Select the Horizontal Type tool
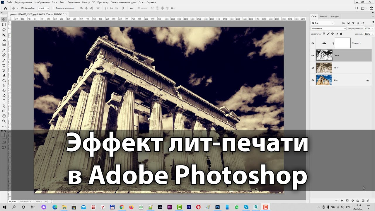 tap(4, 101)
